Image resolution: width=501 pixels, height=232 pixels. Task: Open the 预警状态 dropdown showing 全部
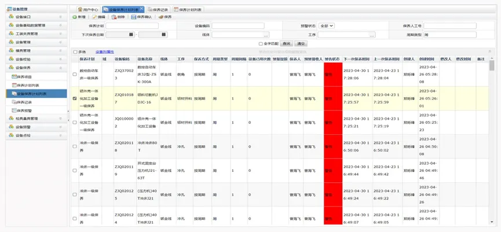click(327, 26)
